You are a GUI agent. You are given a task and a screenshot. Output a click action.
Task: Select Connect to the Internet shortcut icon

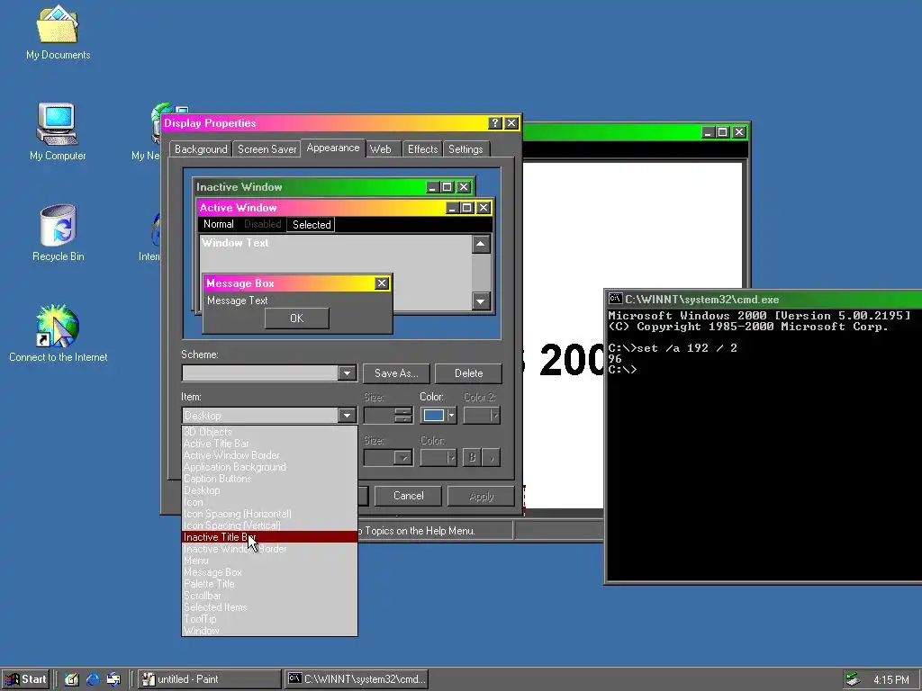58,334
